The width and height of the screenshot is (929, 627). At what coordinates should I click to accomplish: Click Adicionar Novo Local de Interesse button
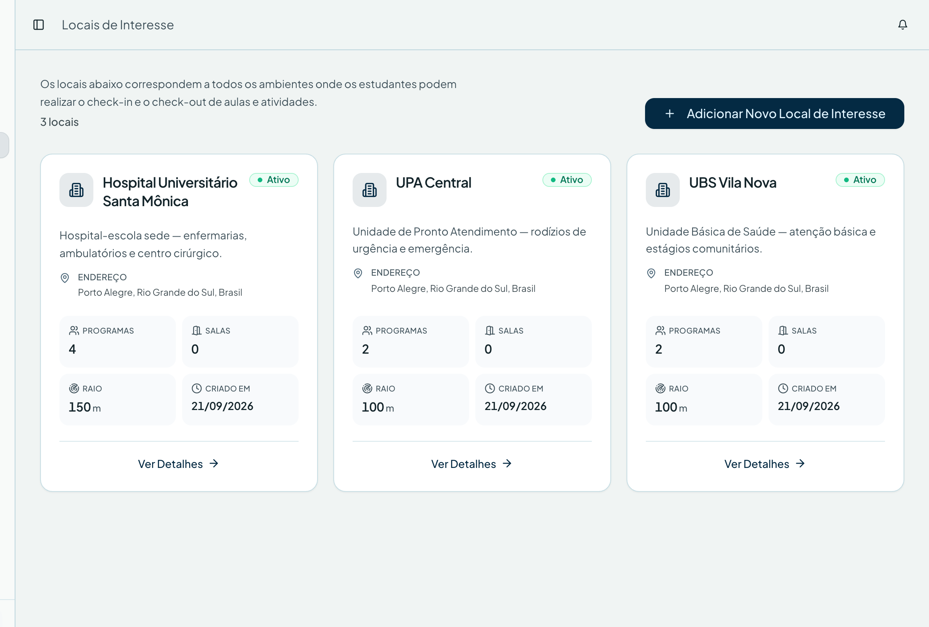pos(774,114)
